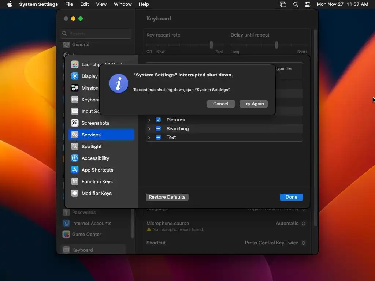Click the green zoom window button

(x=81, y=19)
